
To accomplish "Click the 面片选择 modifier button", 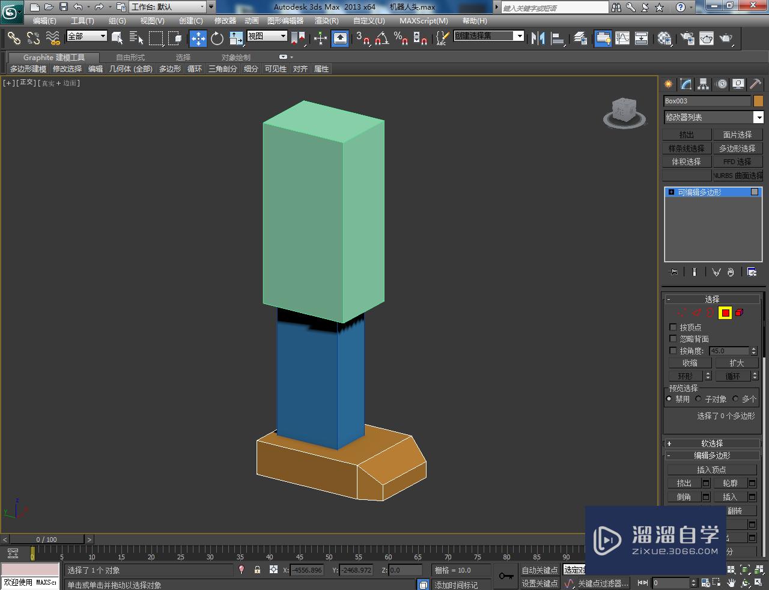I will 737,135.
